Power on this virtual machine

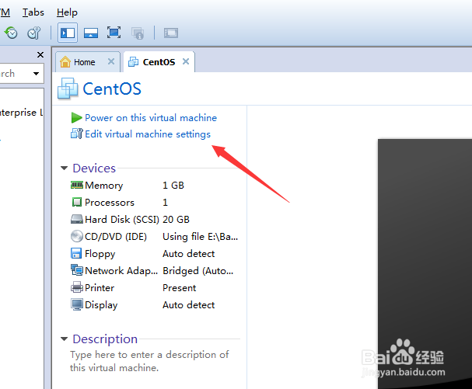point(151,118)
